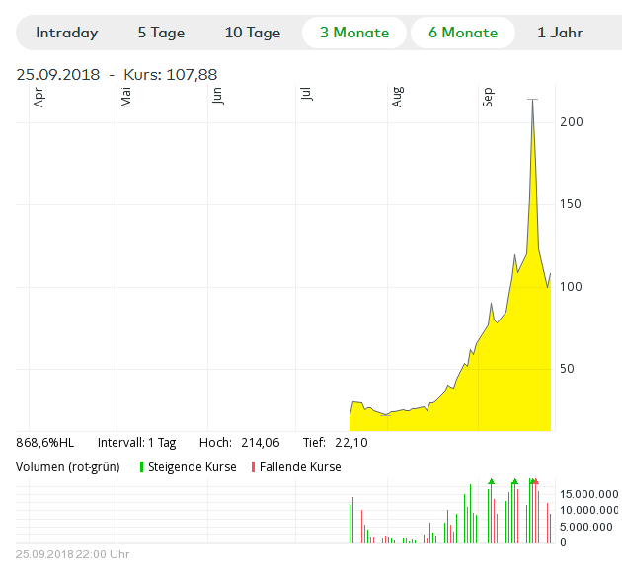The width and height of the screenshot is (622, 568).
Task: Click the Sep month label on the axis
Action: click(x=488, y=97)
